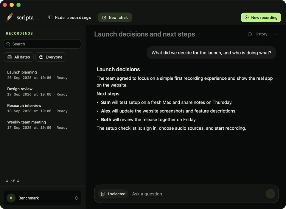This screenshot has height=209, width=286.
Task: Open chat History
Action: [x=257, y=34]
